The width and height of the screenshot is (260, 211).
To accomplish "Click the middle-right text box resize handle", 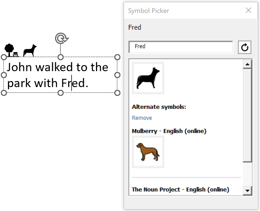I will pyautogui.click(x=117, y=75).
